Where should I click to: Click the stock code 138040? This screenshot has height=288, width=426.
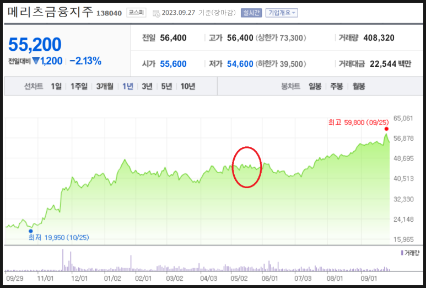click(109, 13)
